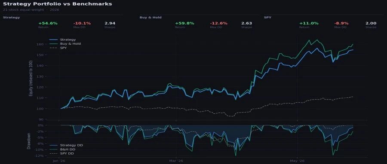387x164 pixels.
Task: Click the SPY Sharpe value 2.00
Action: point(371,23)
